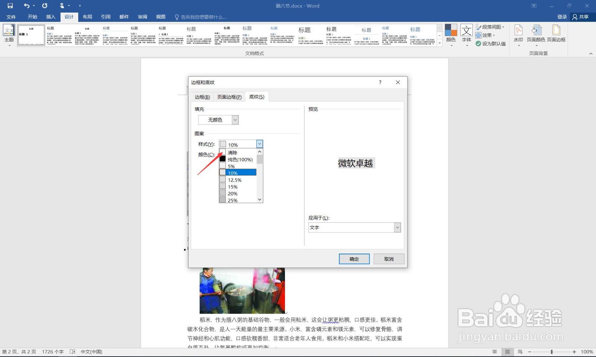Click style list scroll down arrow
596x357 pixels.
click(260, 200)
